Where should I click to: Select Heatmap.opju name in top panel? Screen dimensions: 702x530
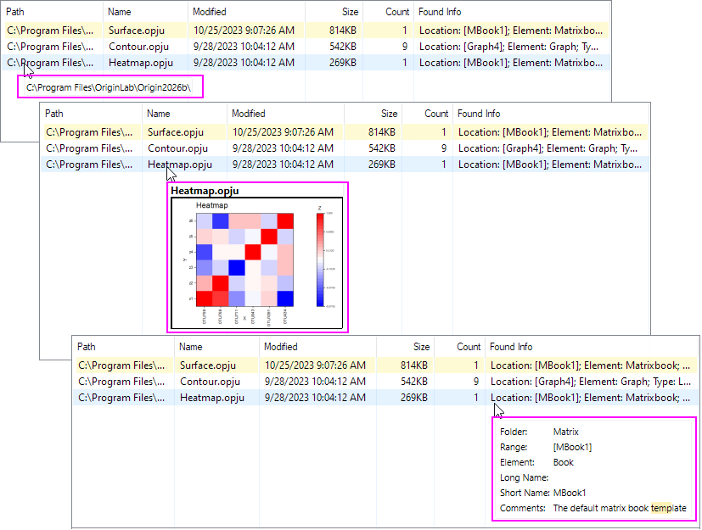click(141, 63)
